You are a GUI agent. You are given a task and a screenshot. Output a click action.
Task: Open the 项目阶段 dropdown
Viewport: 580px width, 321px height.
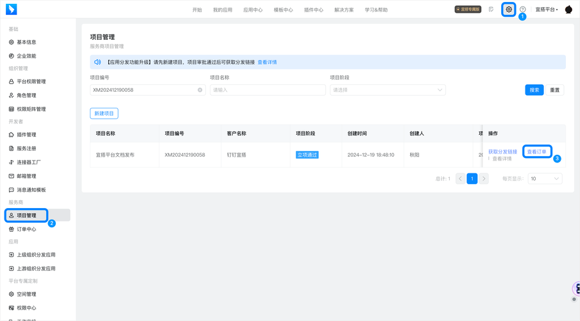(388, 90)
